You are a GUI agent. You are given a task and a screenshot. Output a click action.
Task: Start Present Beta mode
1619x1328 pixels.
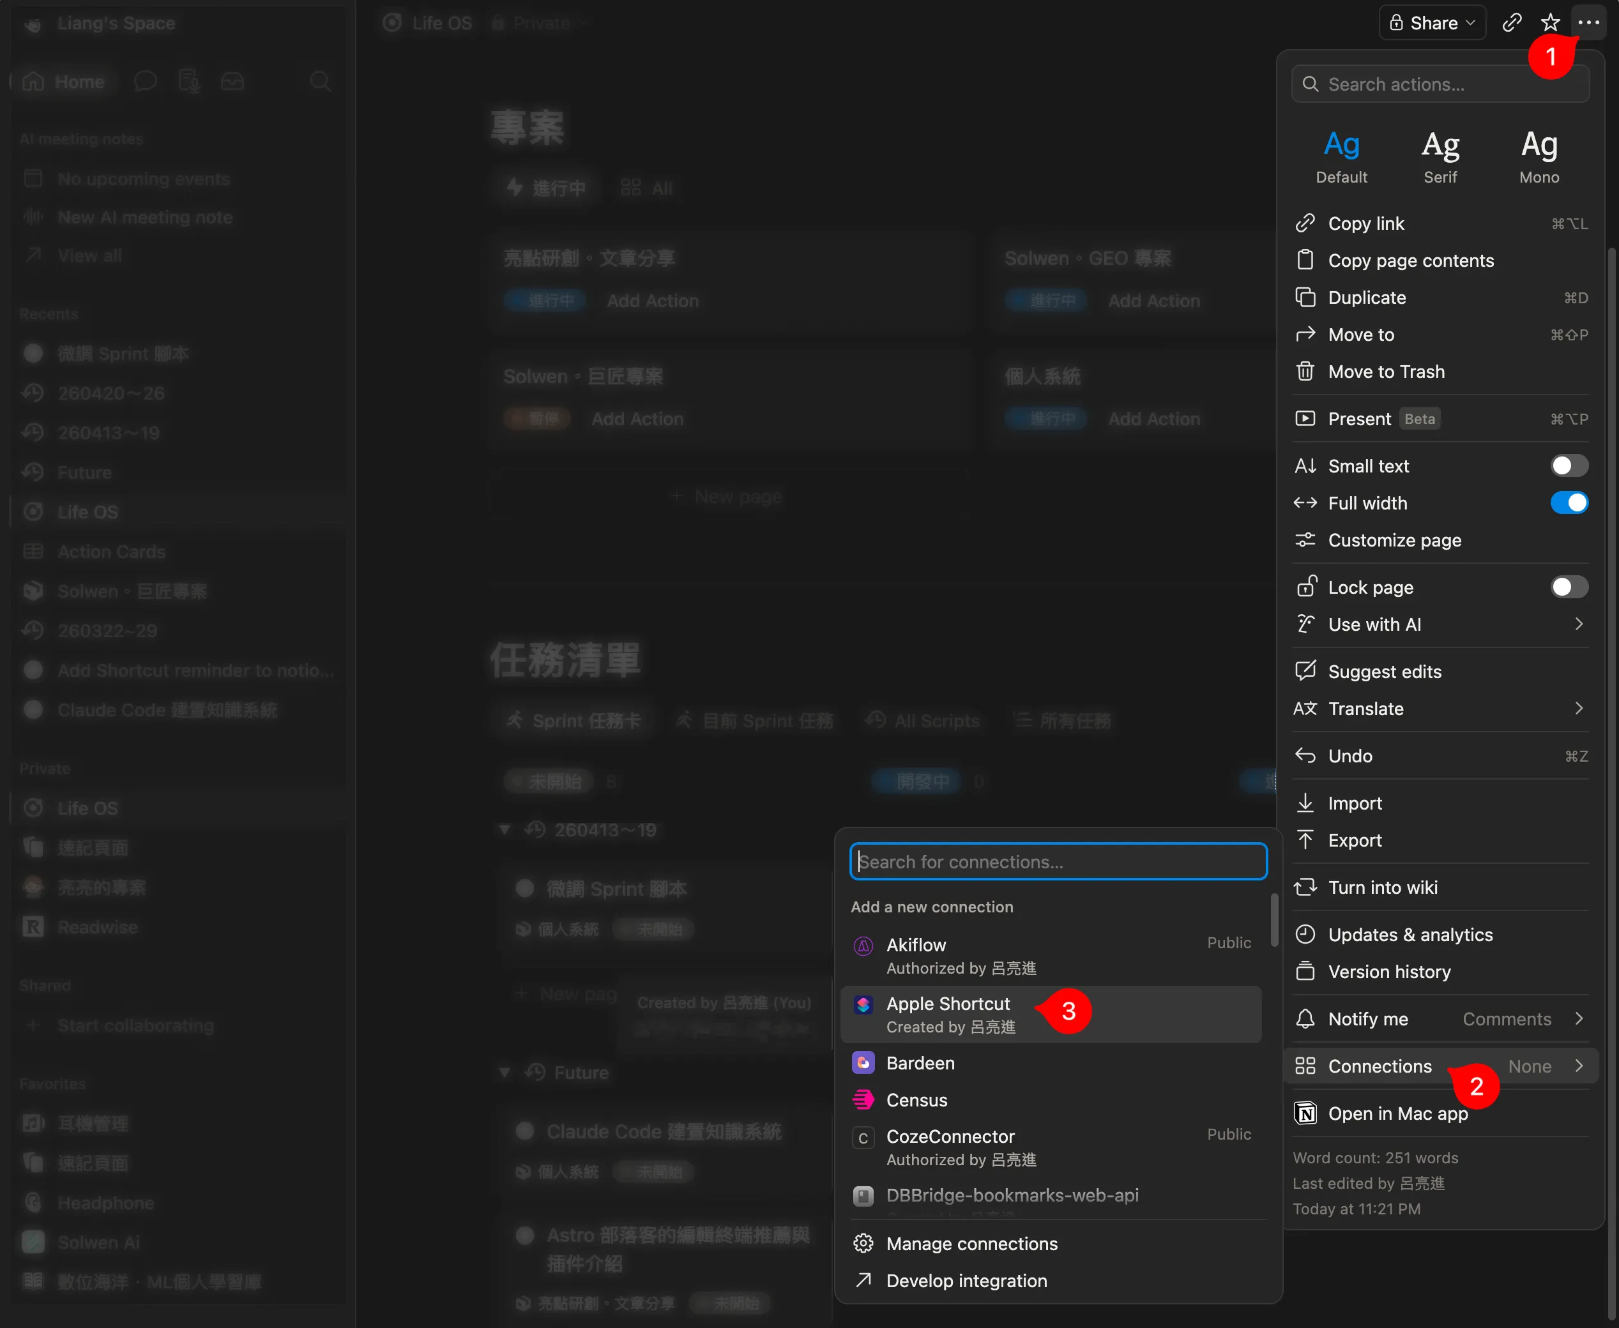[x=1440, y=418]
